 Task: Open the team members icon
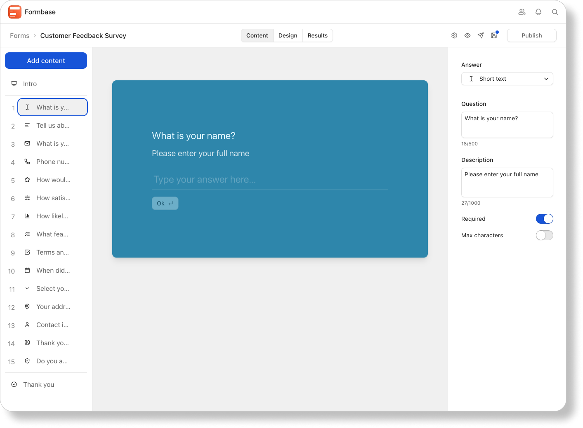tap(522, 12)
